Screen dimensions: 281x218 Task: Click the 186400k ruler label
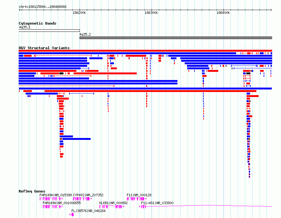coord(223,13)
